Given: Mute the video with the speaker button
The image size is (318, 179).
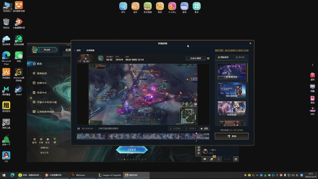Looking at the screenshot, I should pos(204,128).
